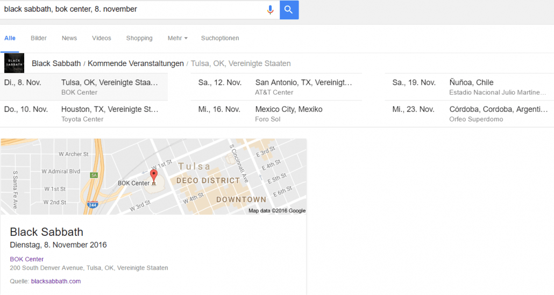This screenshot has width=554, height=295.
Task: Click the Black Sabbath event card heading
Action: click(x=47, y=232)
